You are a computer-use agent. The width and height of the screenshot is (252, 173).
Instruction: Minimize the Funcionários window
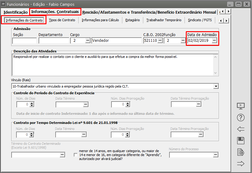click(230, 4)
